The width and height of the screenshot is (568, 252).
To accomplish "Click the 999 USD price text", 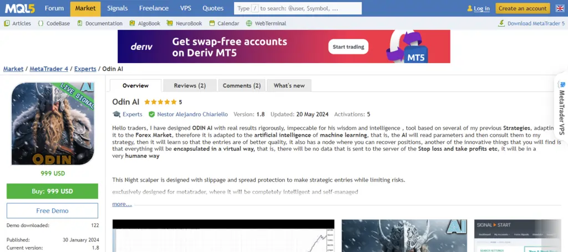I will coord(53,173).
